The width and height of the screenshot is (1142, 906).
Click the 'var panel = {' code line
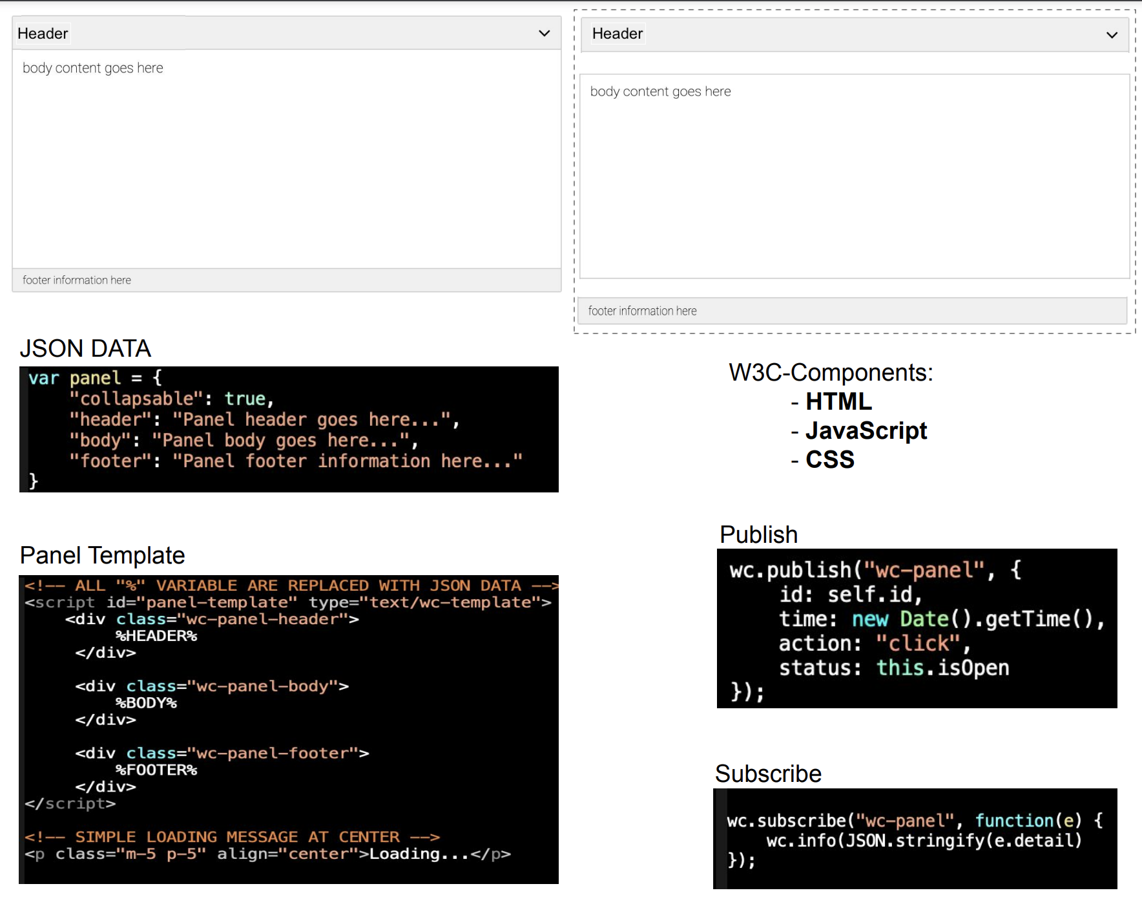95,377
